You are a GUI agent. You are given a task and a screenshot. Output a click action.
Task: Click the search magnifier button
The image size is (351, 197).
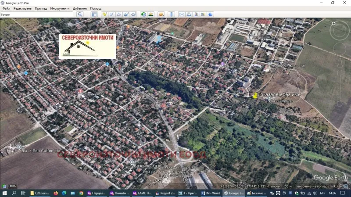[x=80, y=14]
